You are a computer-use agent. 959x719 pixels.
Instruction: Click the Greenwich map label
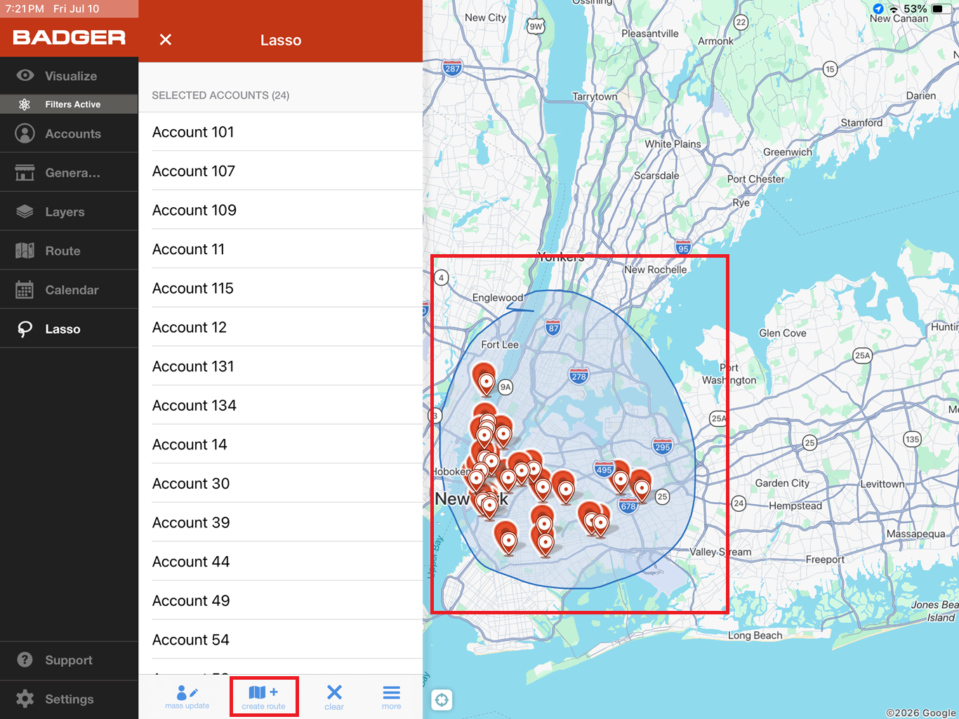tap(788, 152)
